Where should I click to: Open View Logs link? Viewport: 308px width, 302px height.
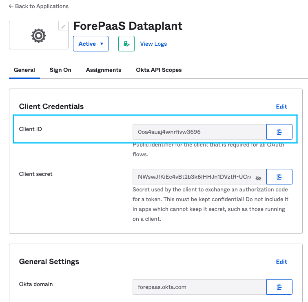point(153,44)
